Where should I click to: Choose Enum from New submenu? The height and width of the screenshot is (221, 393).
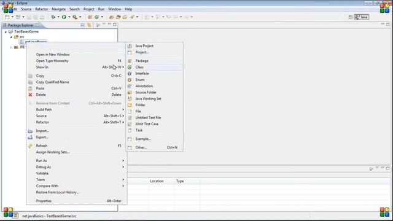tap(154, 80)
